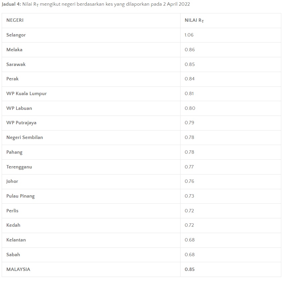The height and width of the screenshot is (284, 283).
Task: Select the Perak row label
Action: 12,79
